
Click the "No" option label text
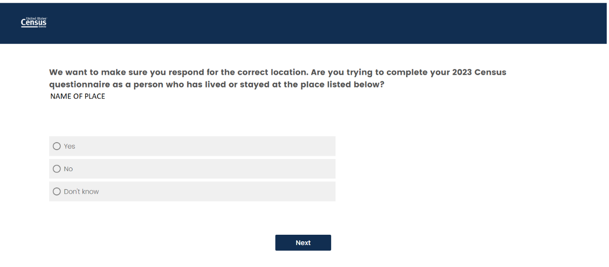pos(68,169)
